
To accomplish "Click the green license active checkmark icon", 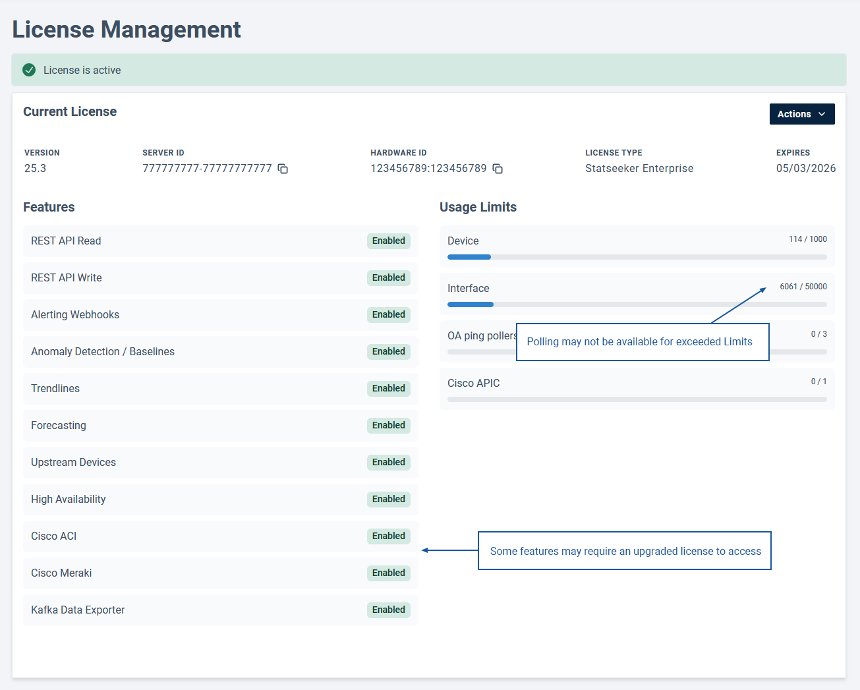I will pyautogui.click(x=29, y=70).
